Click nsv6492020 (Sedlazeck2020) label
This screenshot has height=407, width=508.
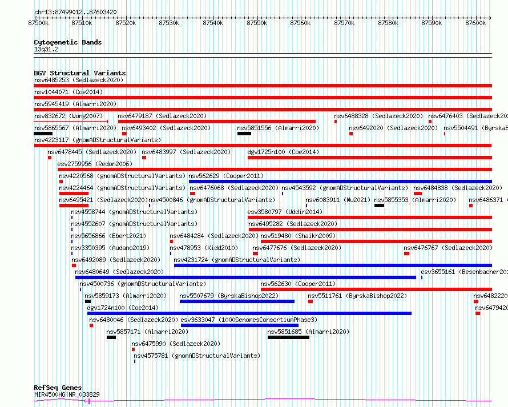tap(393, 128)
